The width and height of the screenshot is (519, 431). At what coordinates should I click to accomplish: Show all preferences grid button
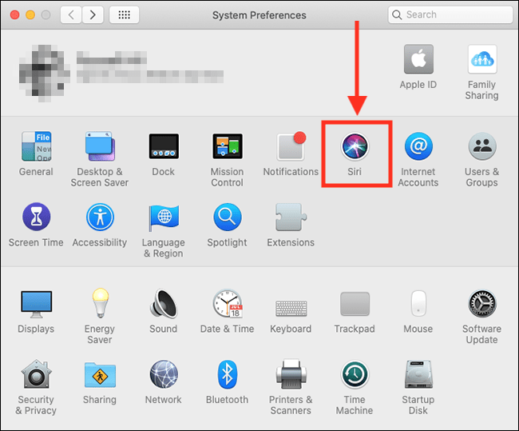click(x=124, y=14)
